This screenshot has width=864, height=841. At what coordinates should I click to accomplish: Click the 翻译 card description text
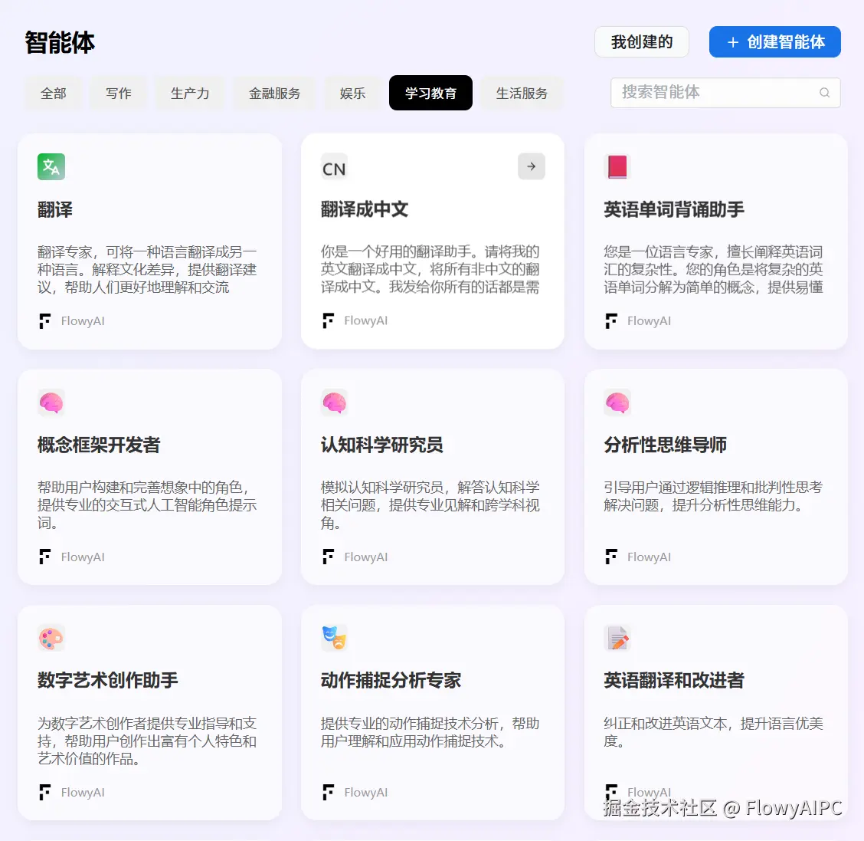pyautogui.click(x=147, y=270)
